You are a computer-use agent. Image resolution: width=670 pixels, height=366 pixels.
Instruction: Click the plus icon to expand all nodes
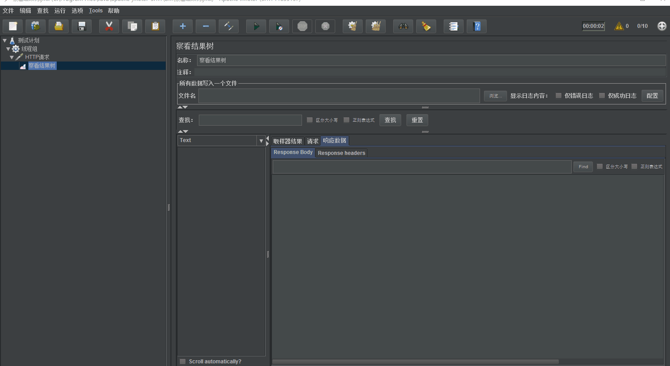[x=182, y=27]
